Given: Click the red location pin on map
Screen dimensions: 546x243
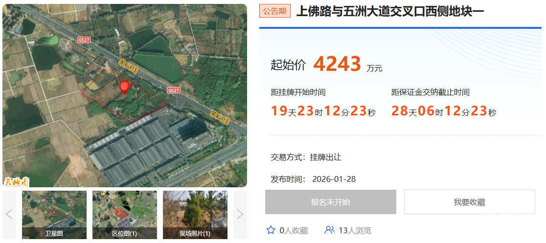Looking at the screenshot, I should pos(124,88).
